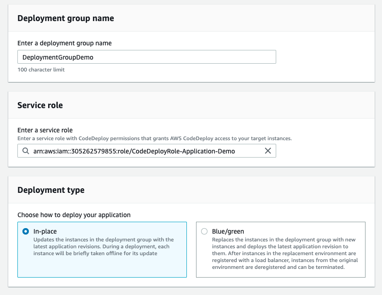
Task: Focus the service role ARN search field
Action: [142, 151]
